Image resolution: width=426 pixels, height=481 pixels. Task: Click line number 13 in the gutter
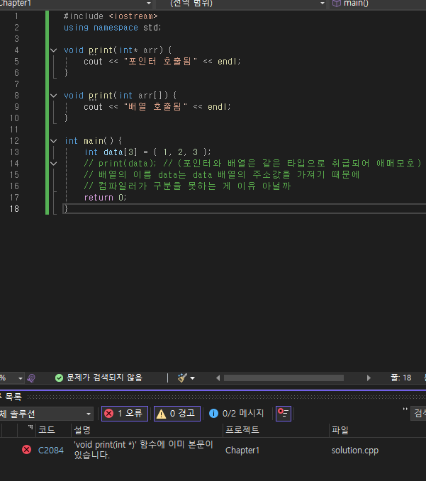click(x=14, y=152)
